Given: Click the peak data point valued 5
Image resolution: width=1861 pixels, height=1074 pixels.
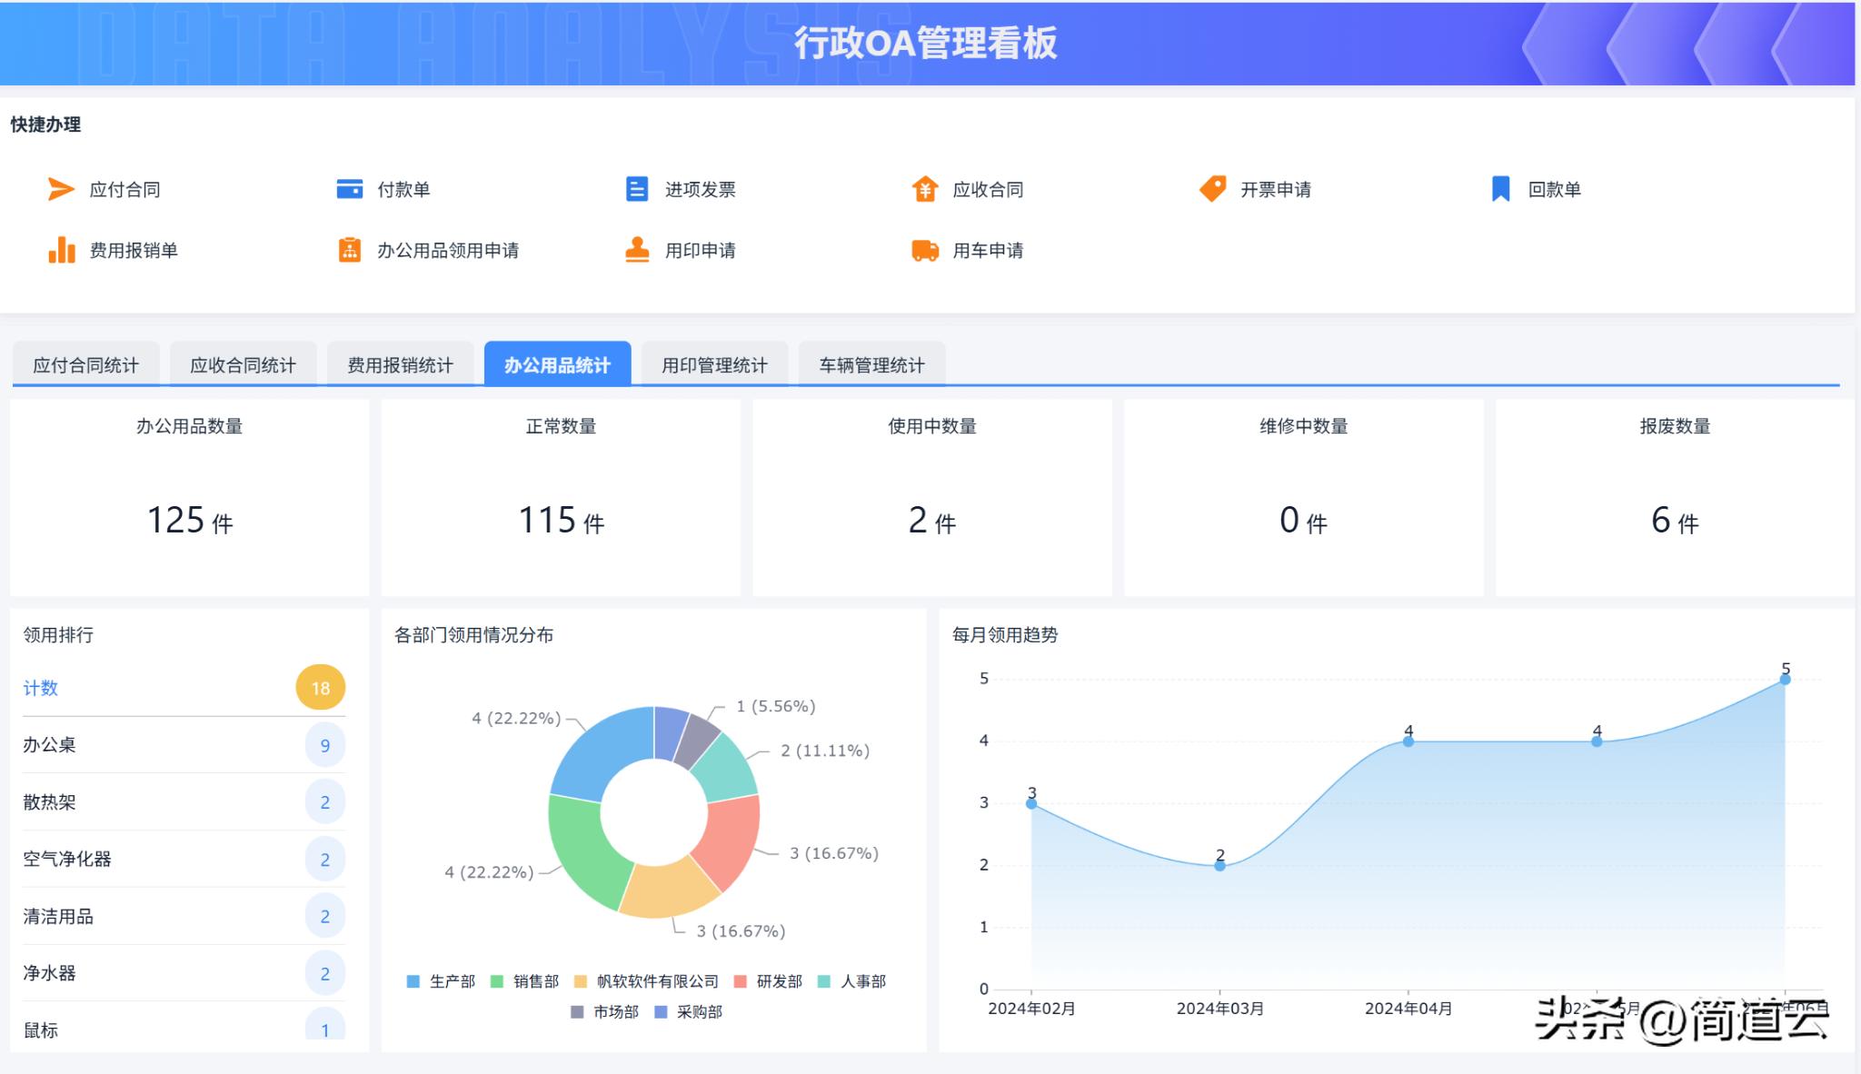Looking at the screenshot, I should click(1785, 679).
